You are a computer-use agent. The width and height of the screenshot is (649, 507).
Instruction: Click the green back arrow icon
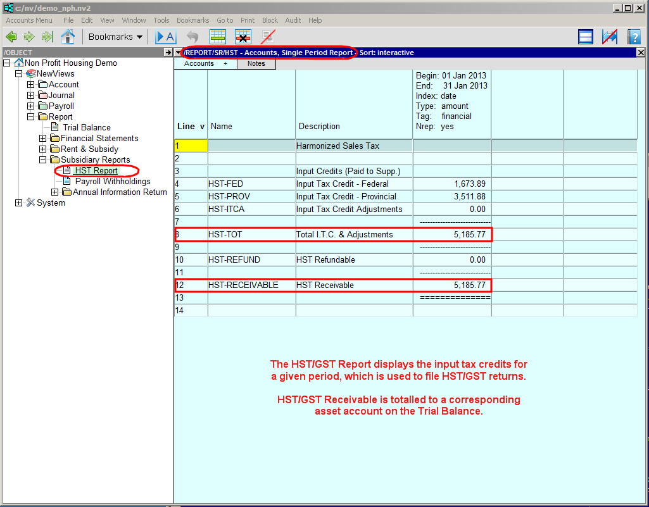pyautogui.click(x=11, y=37)
